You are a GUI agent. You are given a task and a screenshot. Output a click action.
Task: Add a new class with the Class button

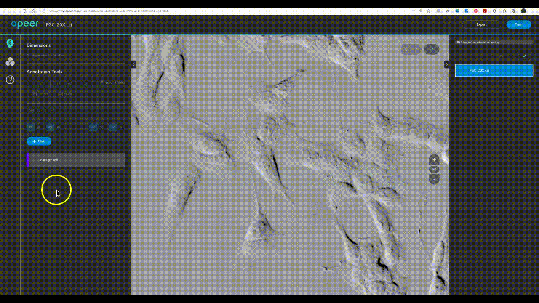(39, 141)
